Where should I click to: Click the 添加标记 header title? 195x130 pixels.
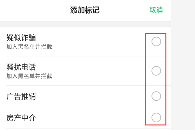click(85, 10)
